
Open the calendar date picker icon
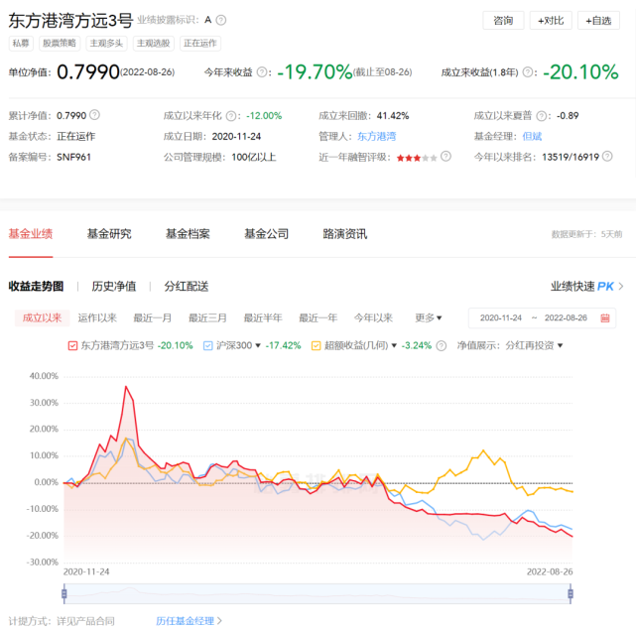point(605,318)
